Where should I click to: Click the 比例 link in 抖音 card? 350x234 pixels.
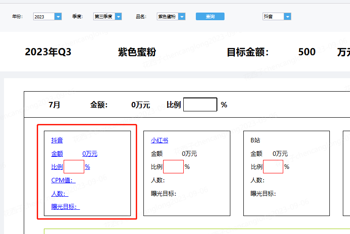[57, 167]
